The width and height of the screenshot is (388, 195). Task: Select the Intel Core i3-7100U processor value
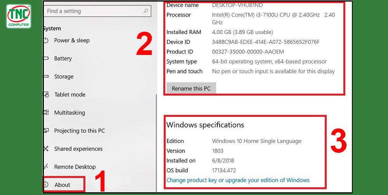pyautogui.click(x=274, y=19)
